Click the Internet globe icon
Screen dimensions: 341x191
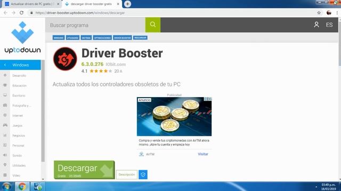tap(5, 115)
